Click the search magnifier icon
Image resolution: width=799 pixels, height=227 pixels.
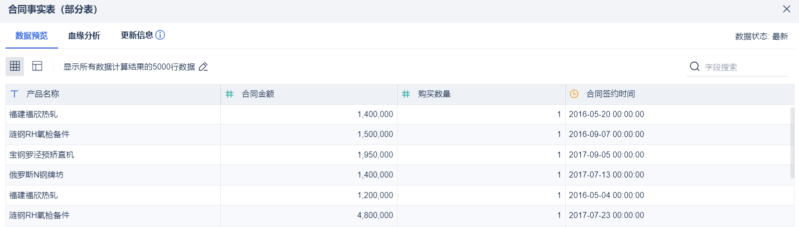pyautogui.click(x=694, y=66)
